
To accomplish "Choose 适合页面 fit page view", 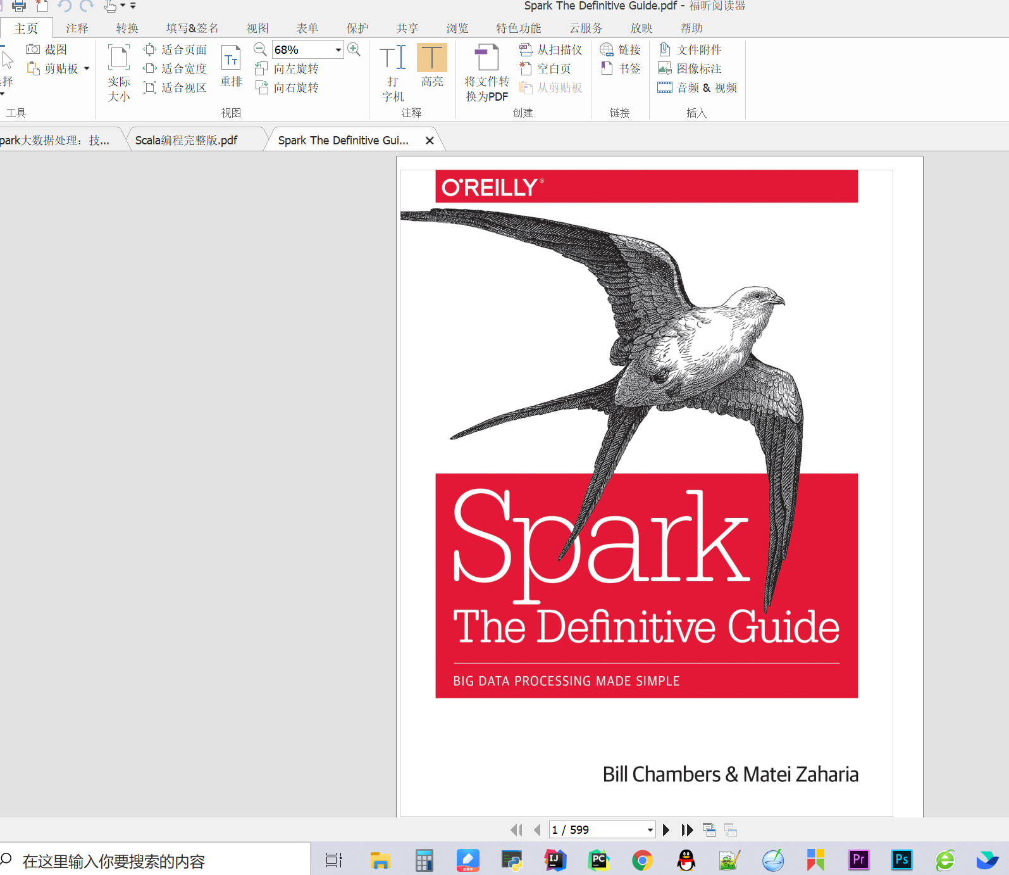I will pos(175,49).
